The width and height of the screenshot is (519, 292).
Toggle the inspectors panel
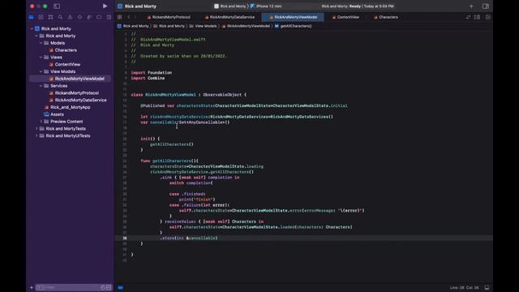pos(486,6)
